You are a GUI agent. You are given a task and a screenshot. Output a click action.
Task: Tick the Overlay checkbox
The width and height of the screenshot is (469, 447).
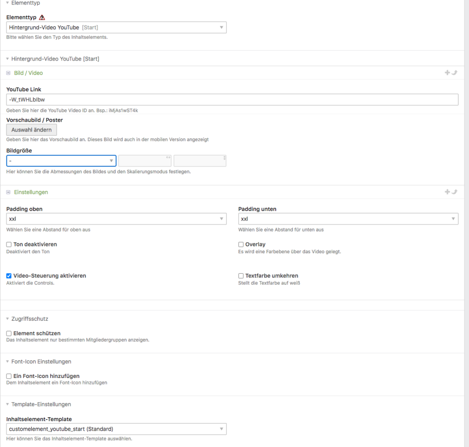(241, 245)
